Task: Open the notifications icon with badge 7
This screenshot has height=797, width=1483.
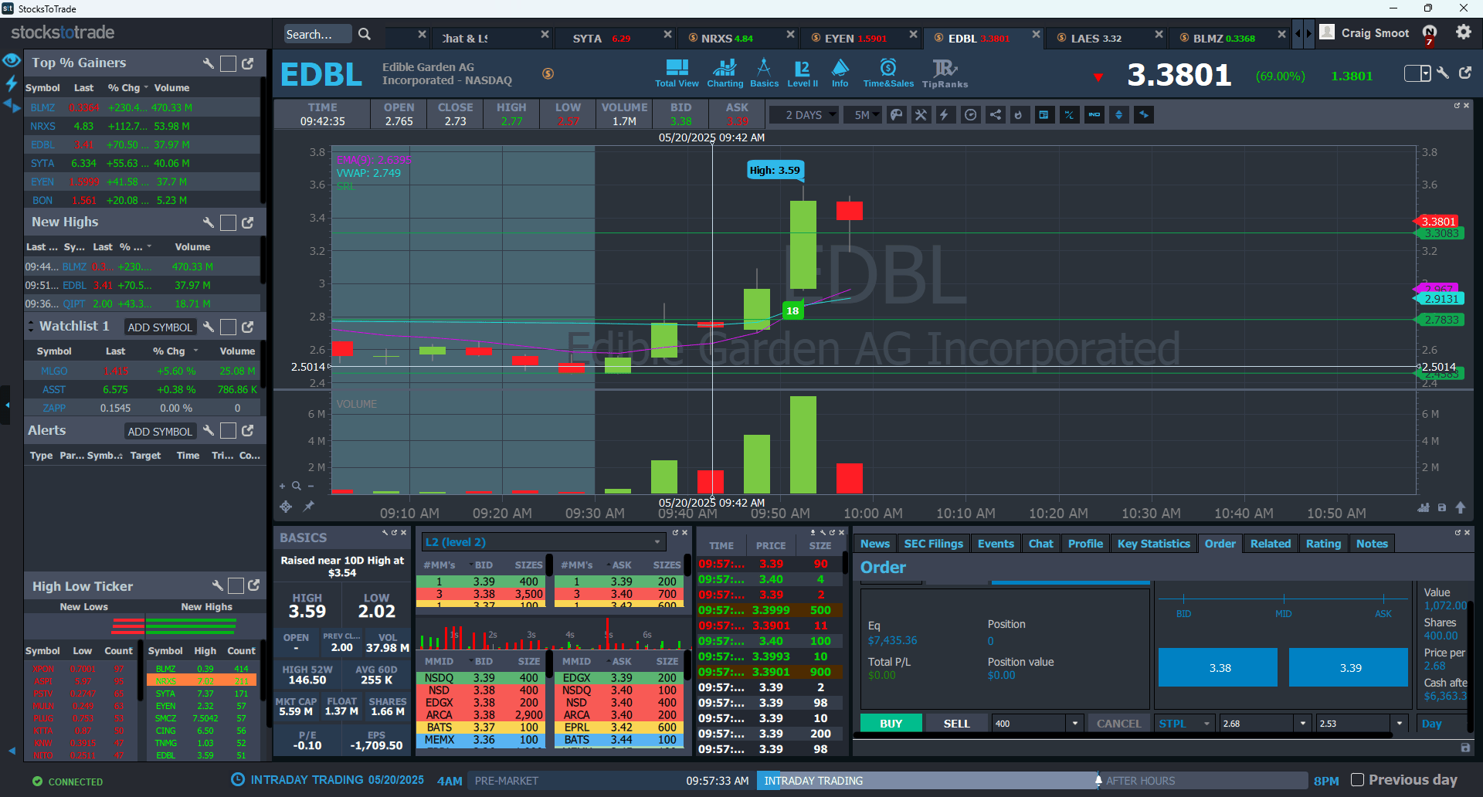Action: [x=1430, y=34]
